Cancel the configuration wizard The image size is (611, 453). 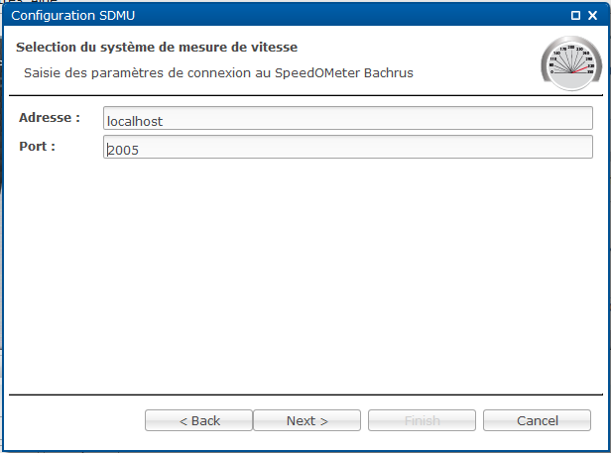pos(537,420)
